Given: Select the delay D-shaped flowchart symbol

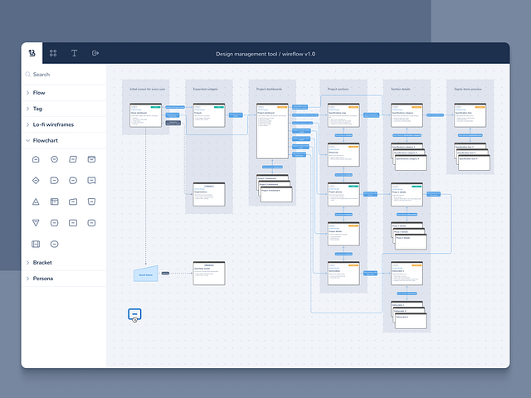Looking at the screenshot, I should [x=54, y=181].
